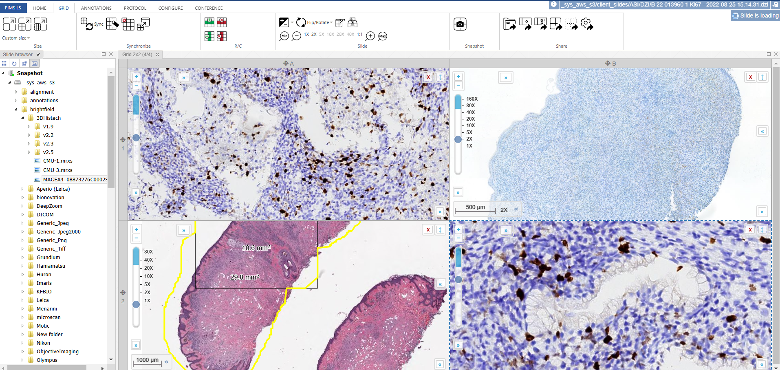780x370 pixels.
Task: Close the top-left viewport with red X
Action: tap(428, 77)
